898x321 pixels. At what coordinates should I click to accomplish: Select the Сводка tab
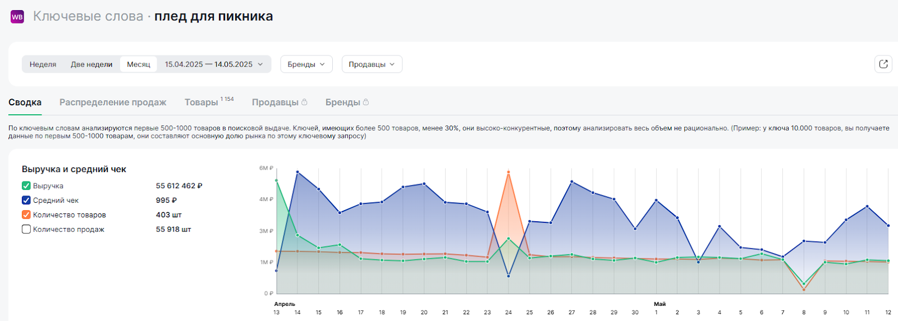(25, 103)
